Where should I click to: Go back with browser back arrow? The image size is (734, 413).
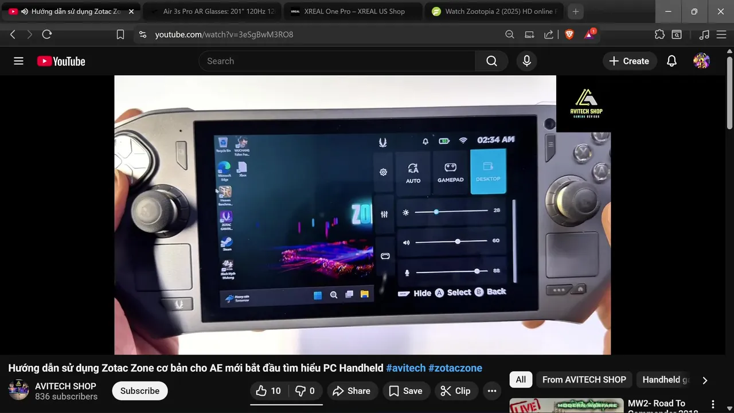click(x=13, y=34)
